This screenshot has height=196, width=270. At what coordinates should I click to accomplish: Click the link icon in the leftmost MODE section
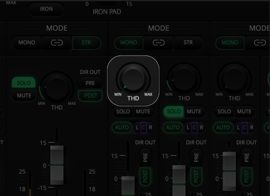click(x=57, y=43)
